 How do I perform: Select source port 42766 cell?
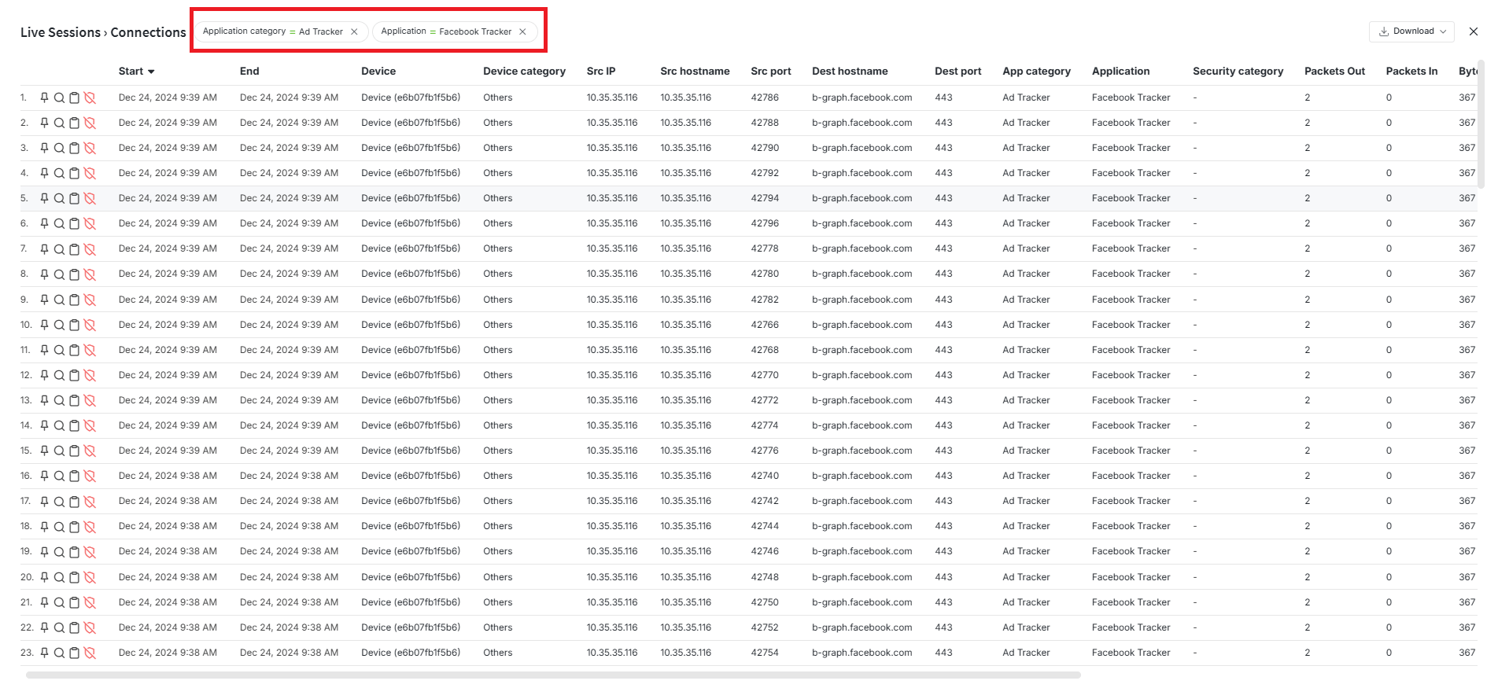(765, 325)
